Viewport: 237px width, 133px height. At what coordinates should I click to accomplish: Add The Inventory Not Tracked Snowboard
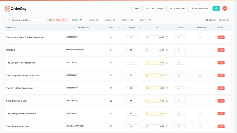tap(221, 37)
